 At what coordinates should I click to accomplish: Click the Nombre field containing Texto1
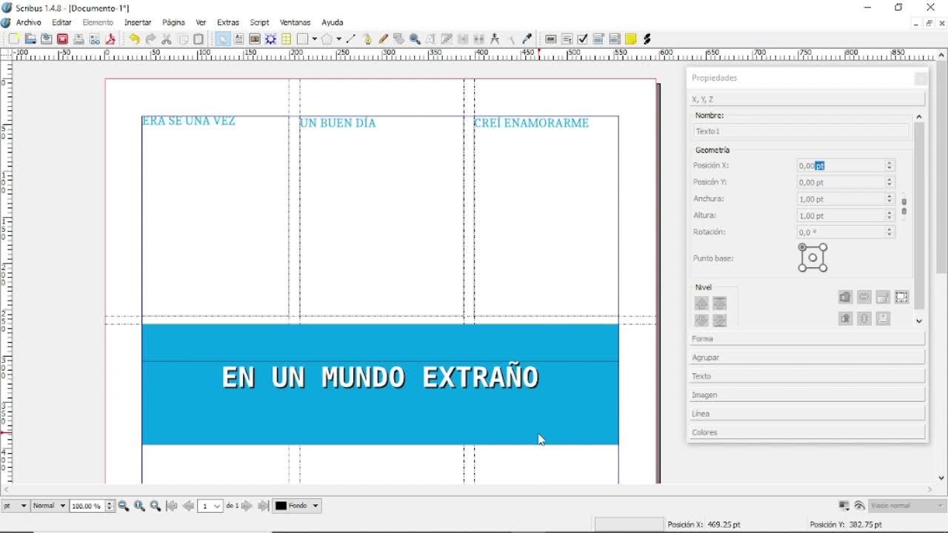pyautogui.click(x=801, y=131)
